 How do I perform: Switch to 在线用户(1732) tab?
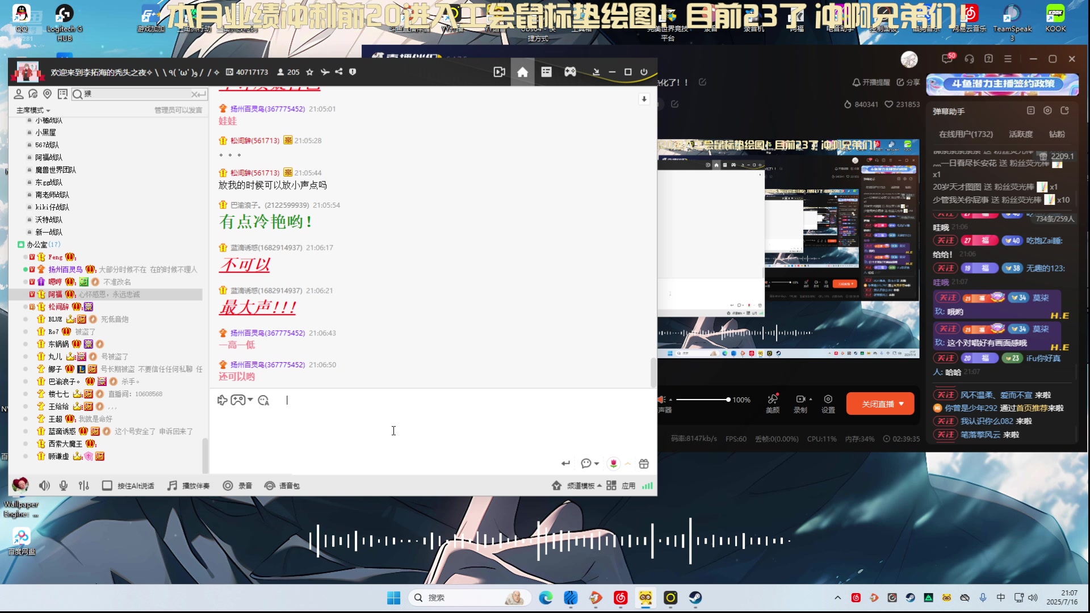click(x=966, y=135)
